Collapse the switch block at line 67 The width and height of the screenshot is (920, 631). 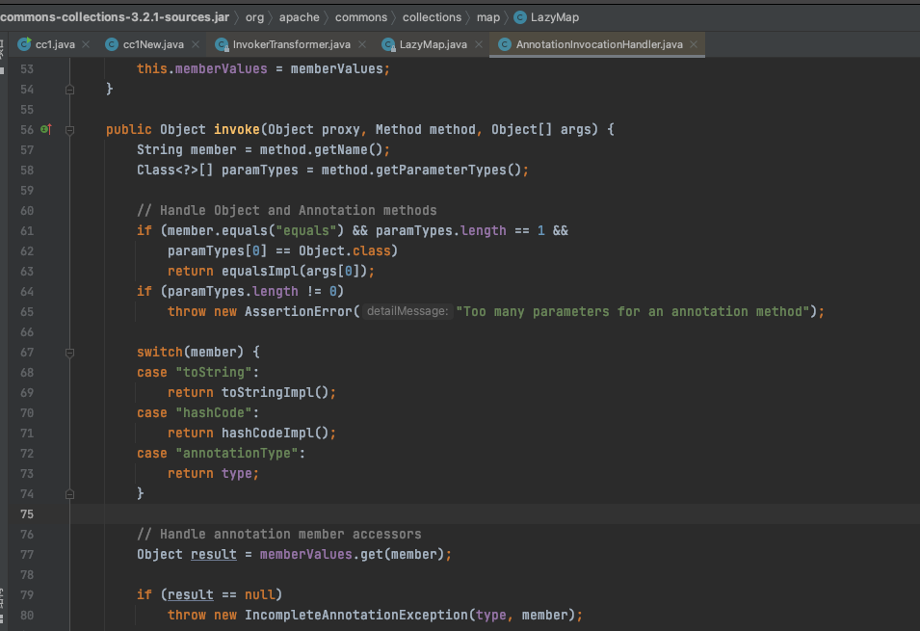(x=69, y=353)
